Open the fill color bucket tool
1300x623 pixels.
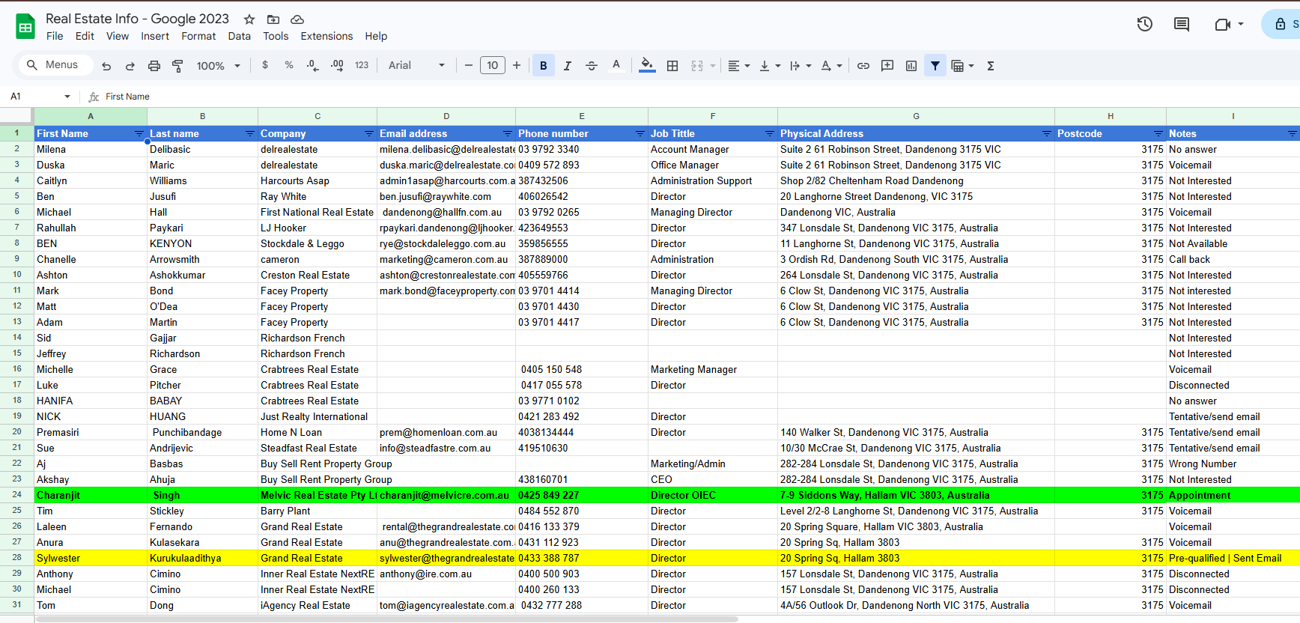(x=647, y=66)
